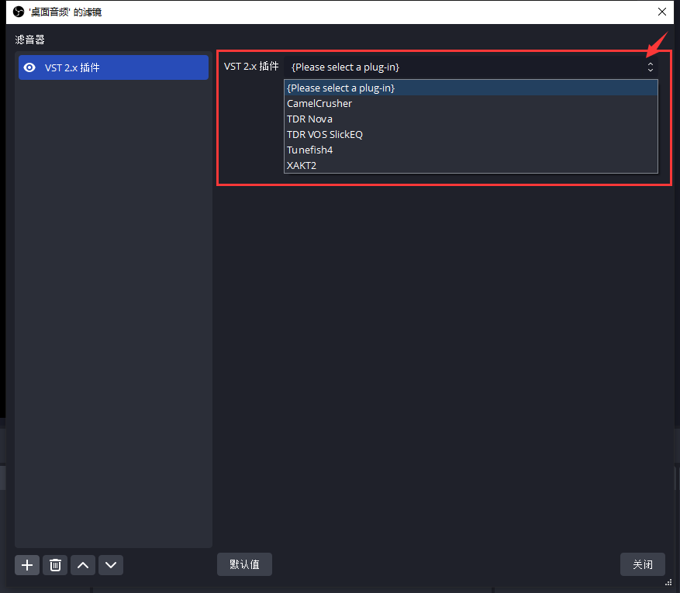Pick the XAKT2 plug-in option
680x593 pixels.
(x=471, y=165)
